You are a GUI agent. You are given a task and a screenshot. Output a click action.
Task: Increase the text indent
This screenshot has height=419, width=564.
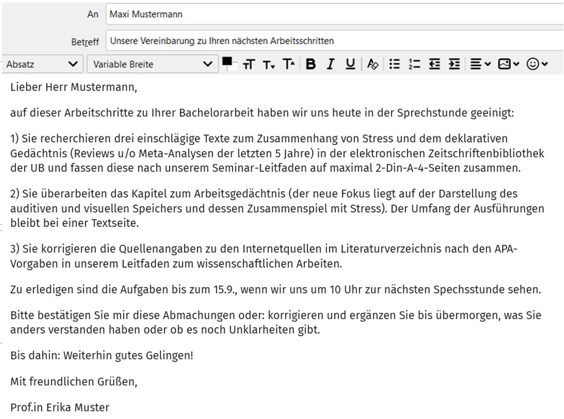pos(454,64)
